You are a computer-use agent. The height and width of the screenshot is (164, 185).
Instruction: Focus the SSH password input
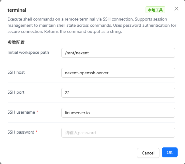[118, 133]
